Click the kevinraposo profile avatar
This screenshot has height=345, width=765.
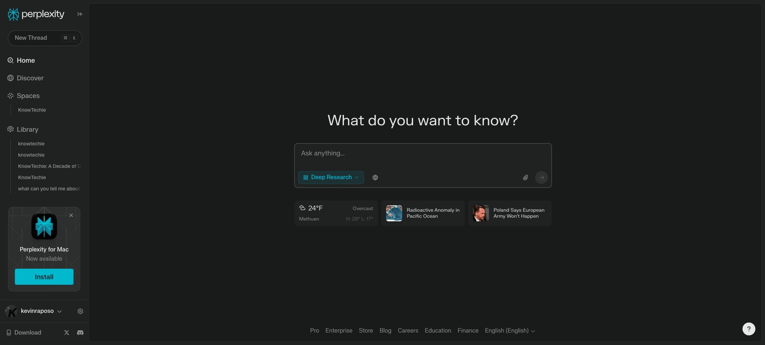tap(11, 311)
